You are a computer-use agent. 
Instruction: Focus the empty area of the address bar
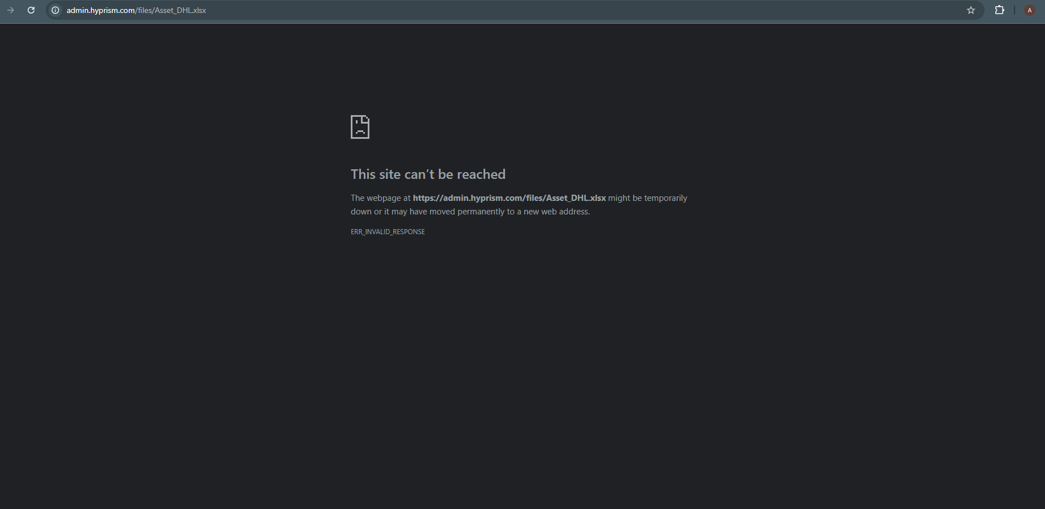(x=565, y=10)
